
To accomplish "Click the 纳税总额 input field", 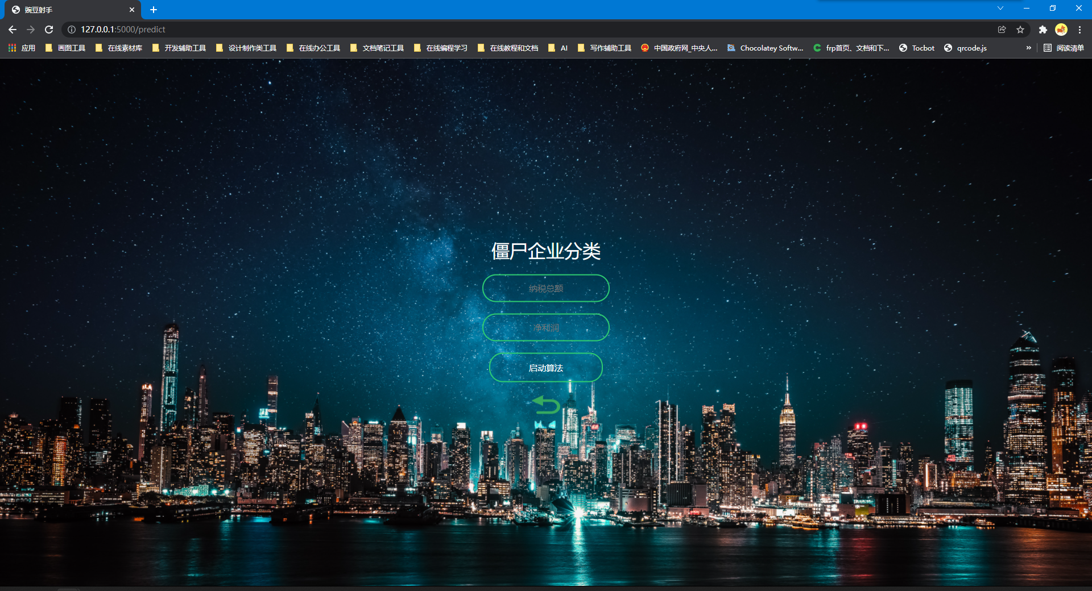I will pyautogui.click(x=546, y=288).
